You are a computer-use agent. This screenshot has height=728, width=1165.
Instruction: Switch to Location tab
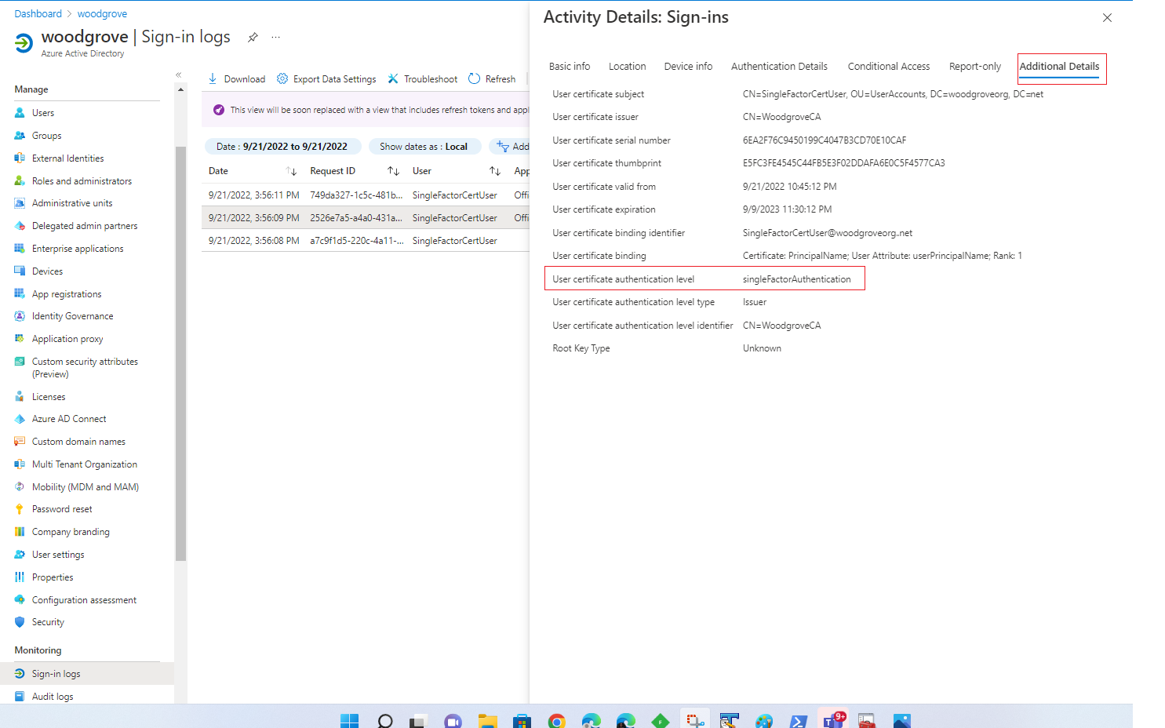pyautogui.click(x=627, y=67)
